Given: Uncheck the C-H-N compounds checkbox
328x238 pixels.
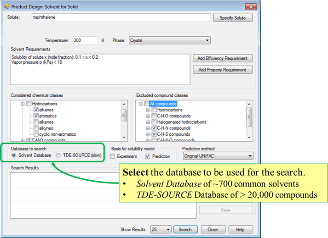Looking at the screenshot, I should pos(154,128).
